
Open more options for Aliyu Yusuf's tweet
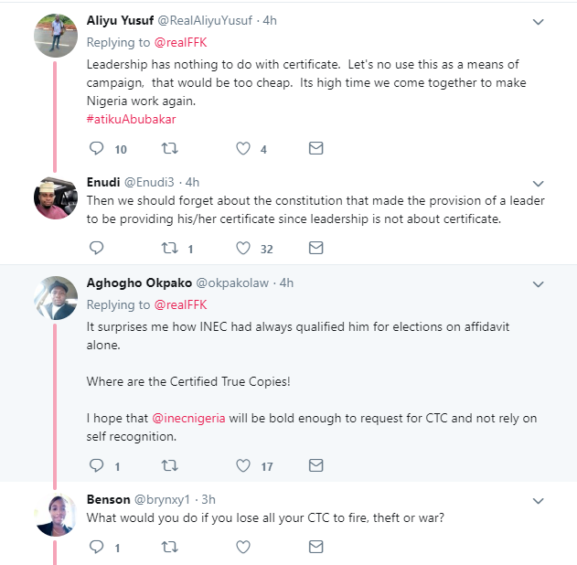click(x=538, y=21)
